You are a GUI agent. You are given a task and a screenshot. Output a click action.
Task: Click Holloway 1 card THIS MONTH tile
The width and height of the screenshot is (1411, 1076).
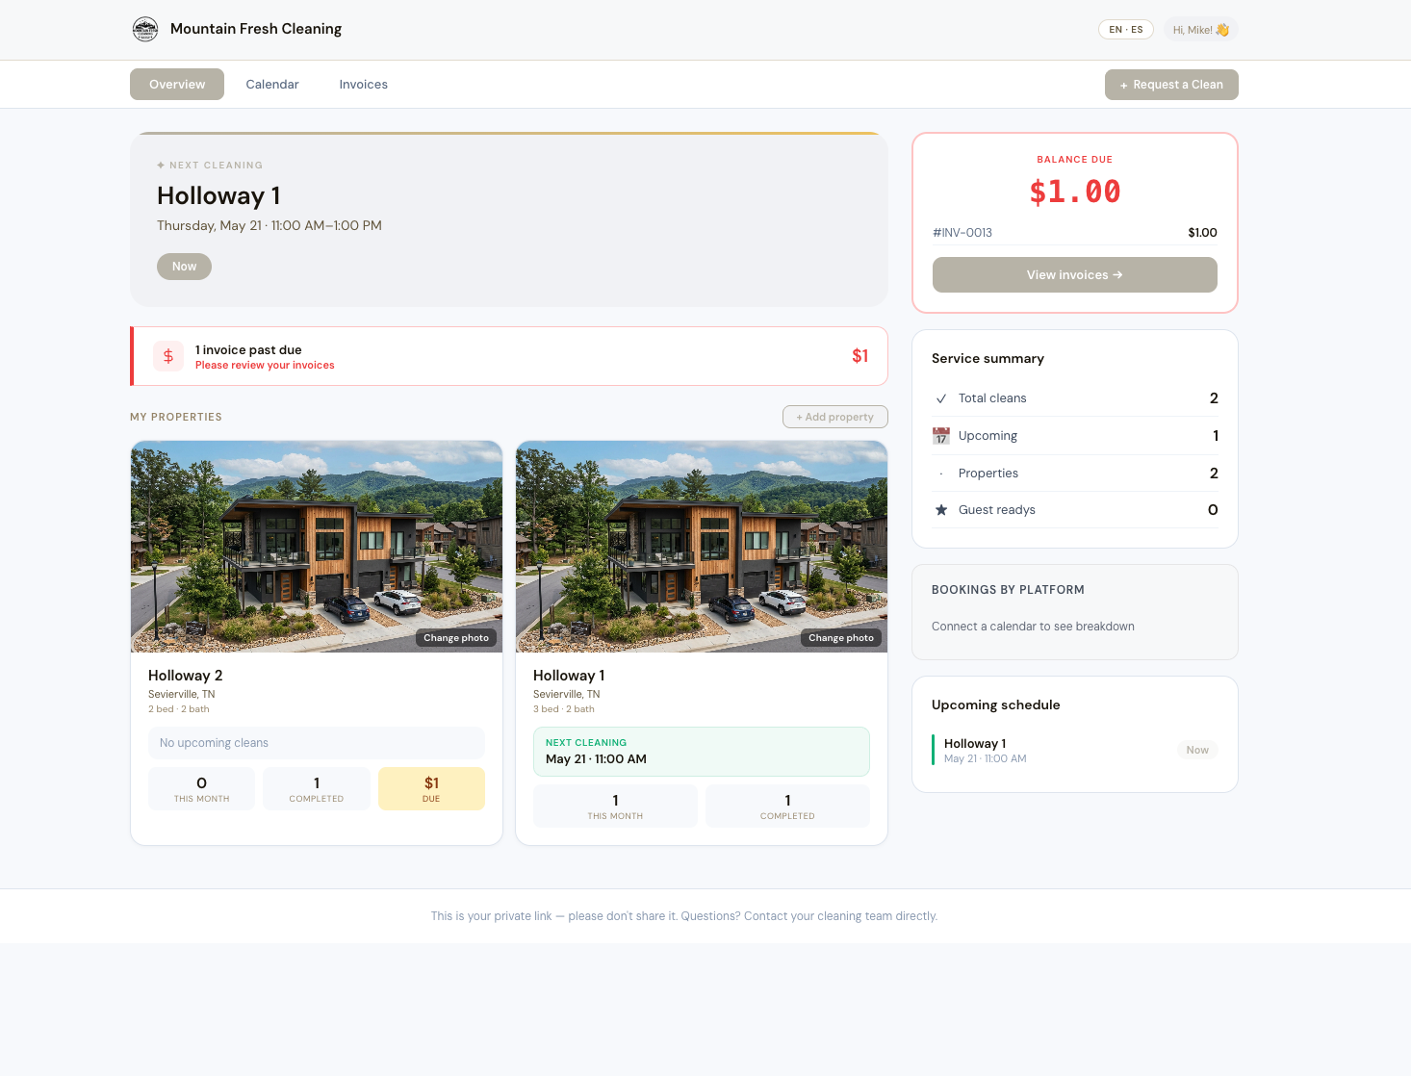(615, 807)
